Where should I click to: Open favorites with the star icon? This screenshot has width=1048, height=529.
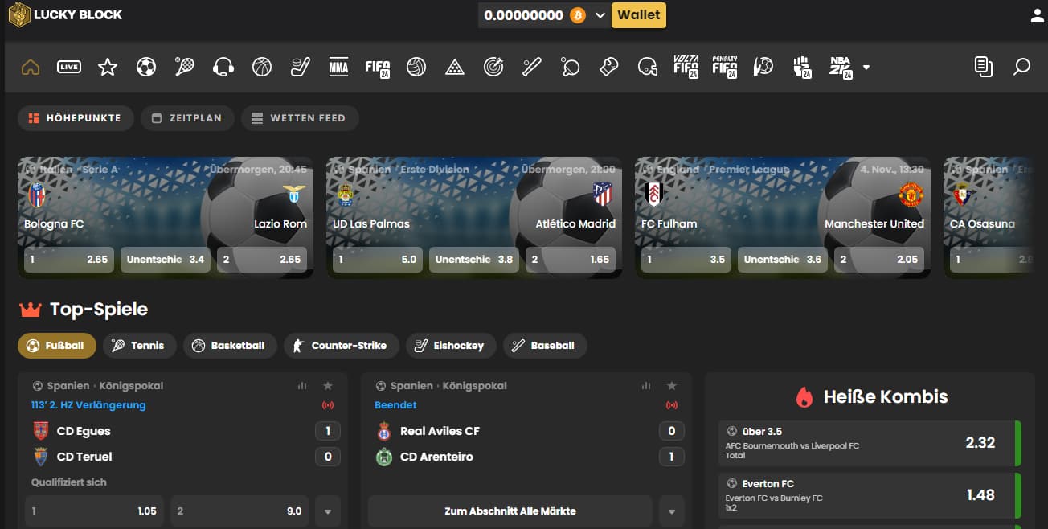pyautogui.click(x=107, y=68)
